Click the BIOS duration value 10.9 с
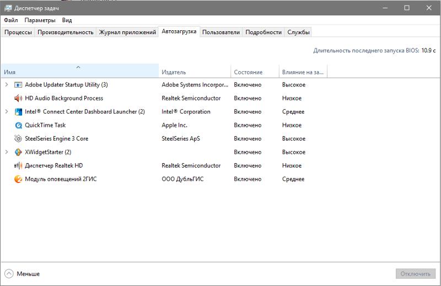The width and height of the screenshot is (441, 286). pos(428,50)
